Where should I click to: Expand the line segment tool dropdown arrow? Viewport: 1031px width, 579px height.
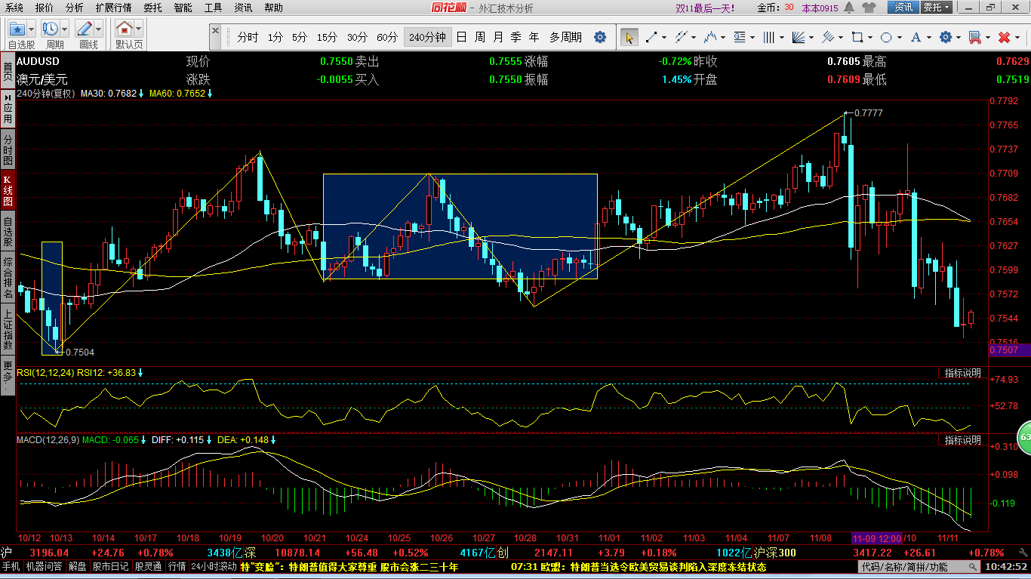(x=665, y=37)
